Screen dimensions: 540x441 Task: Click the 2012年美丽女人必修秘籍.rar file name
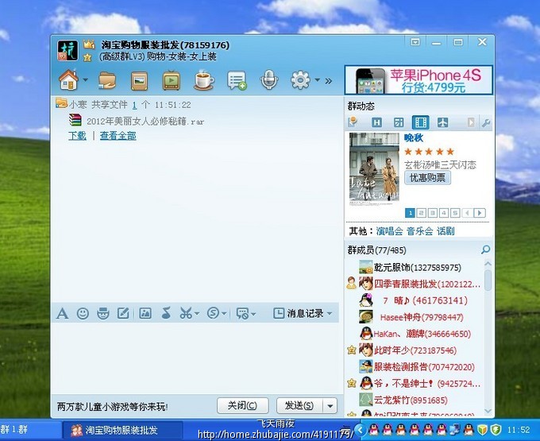click(145, 122)
